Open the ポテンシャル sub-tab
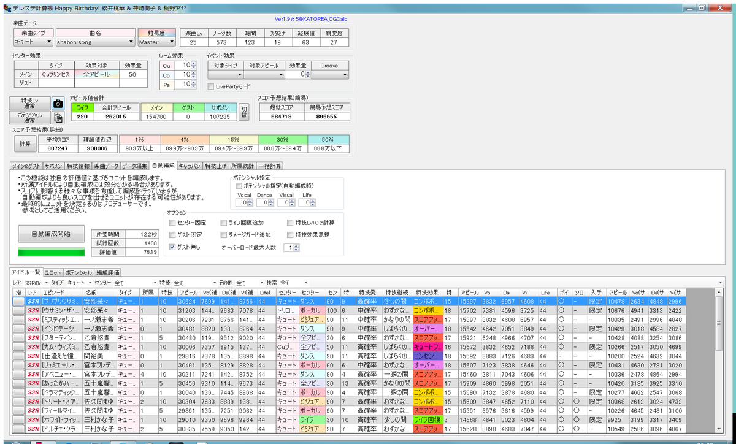This screenshot has width=736, height=444. pos(79,272)
